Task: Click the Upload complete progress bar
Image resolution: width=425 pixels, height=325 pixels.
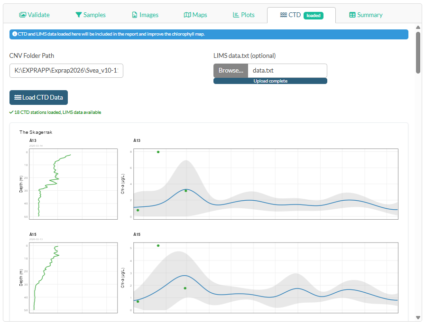Action: click(x=270, y=81)
